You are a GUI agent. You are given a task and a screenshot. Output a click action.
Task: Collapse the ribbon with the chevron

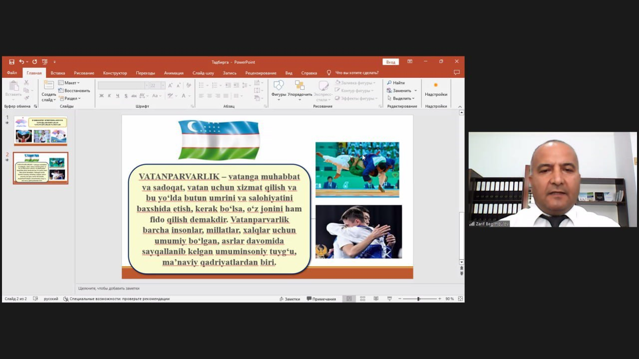pos(460,106)
